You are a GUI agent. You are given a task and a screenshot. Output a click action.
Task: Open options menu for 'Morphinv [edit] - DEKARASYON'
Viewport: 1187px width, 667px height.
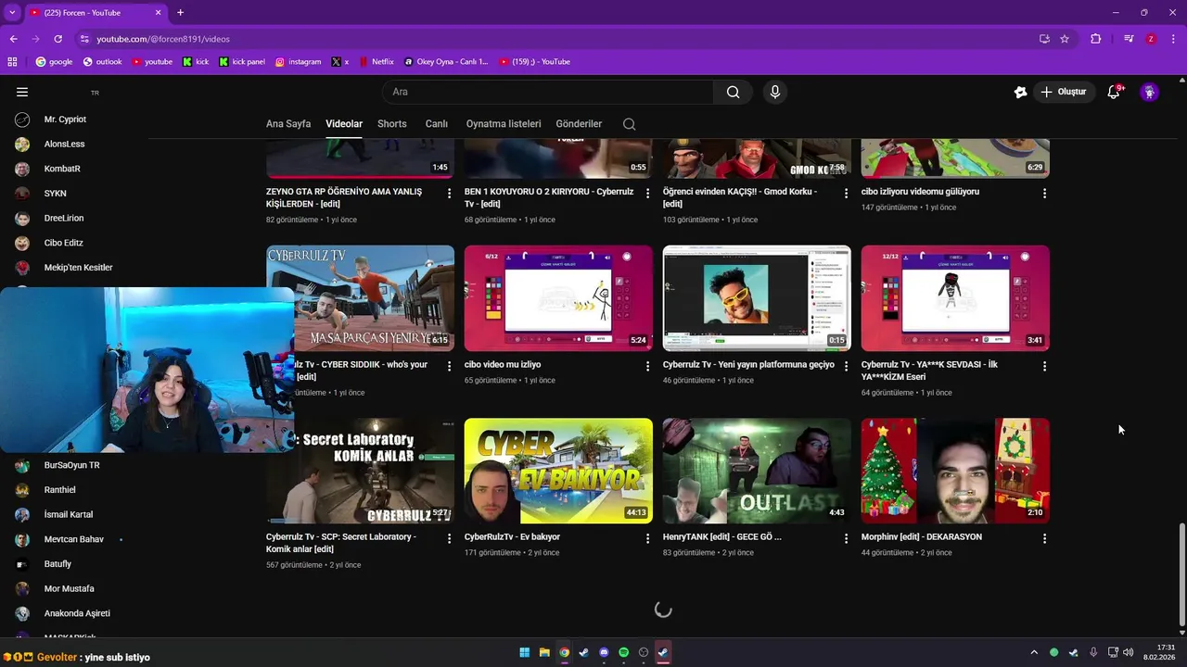[1044, 538]
